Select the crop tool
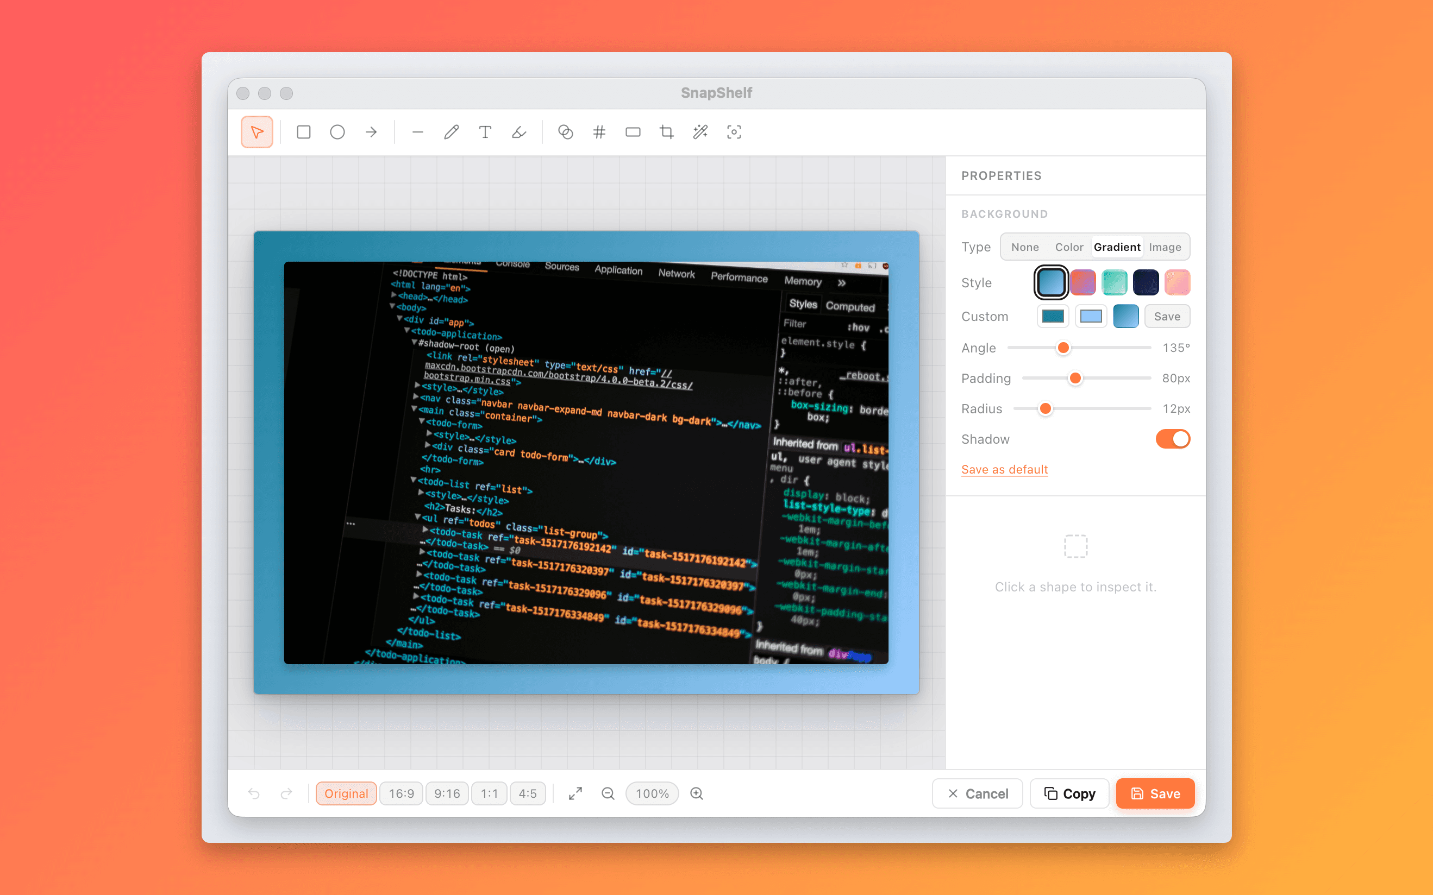Image resolution: width=1433 pixels, height=895 pixels. [667, 132]
